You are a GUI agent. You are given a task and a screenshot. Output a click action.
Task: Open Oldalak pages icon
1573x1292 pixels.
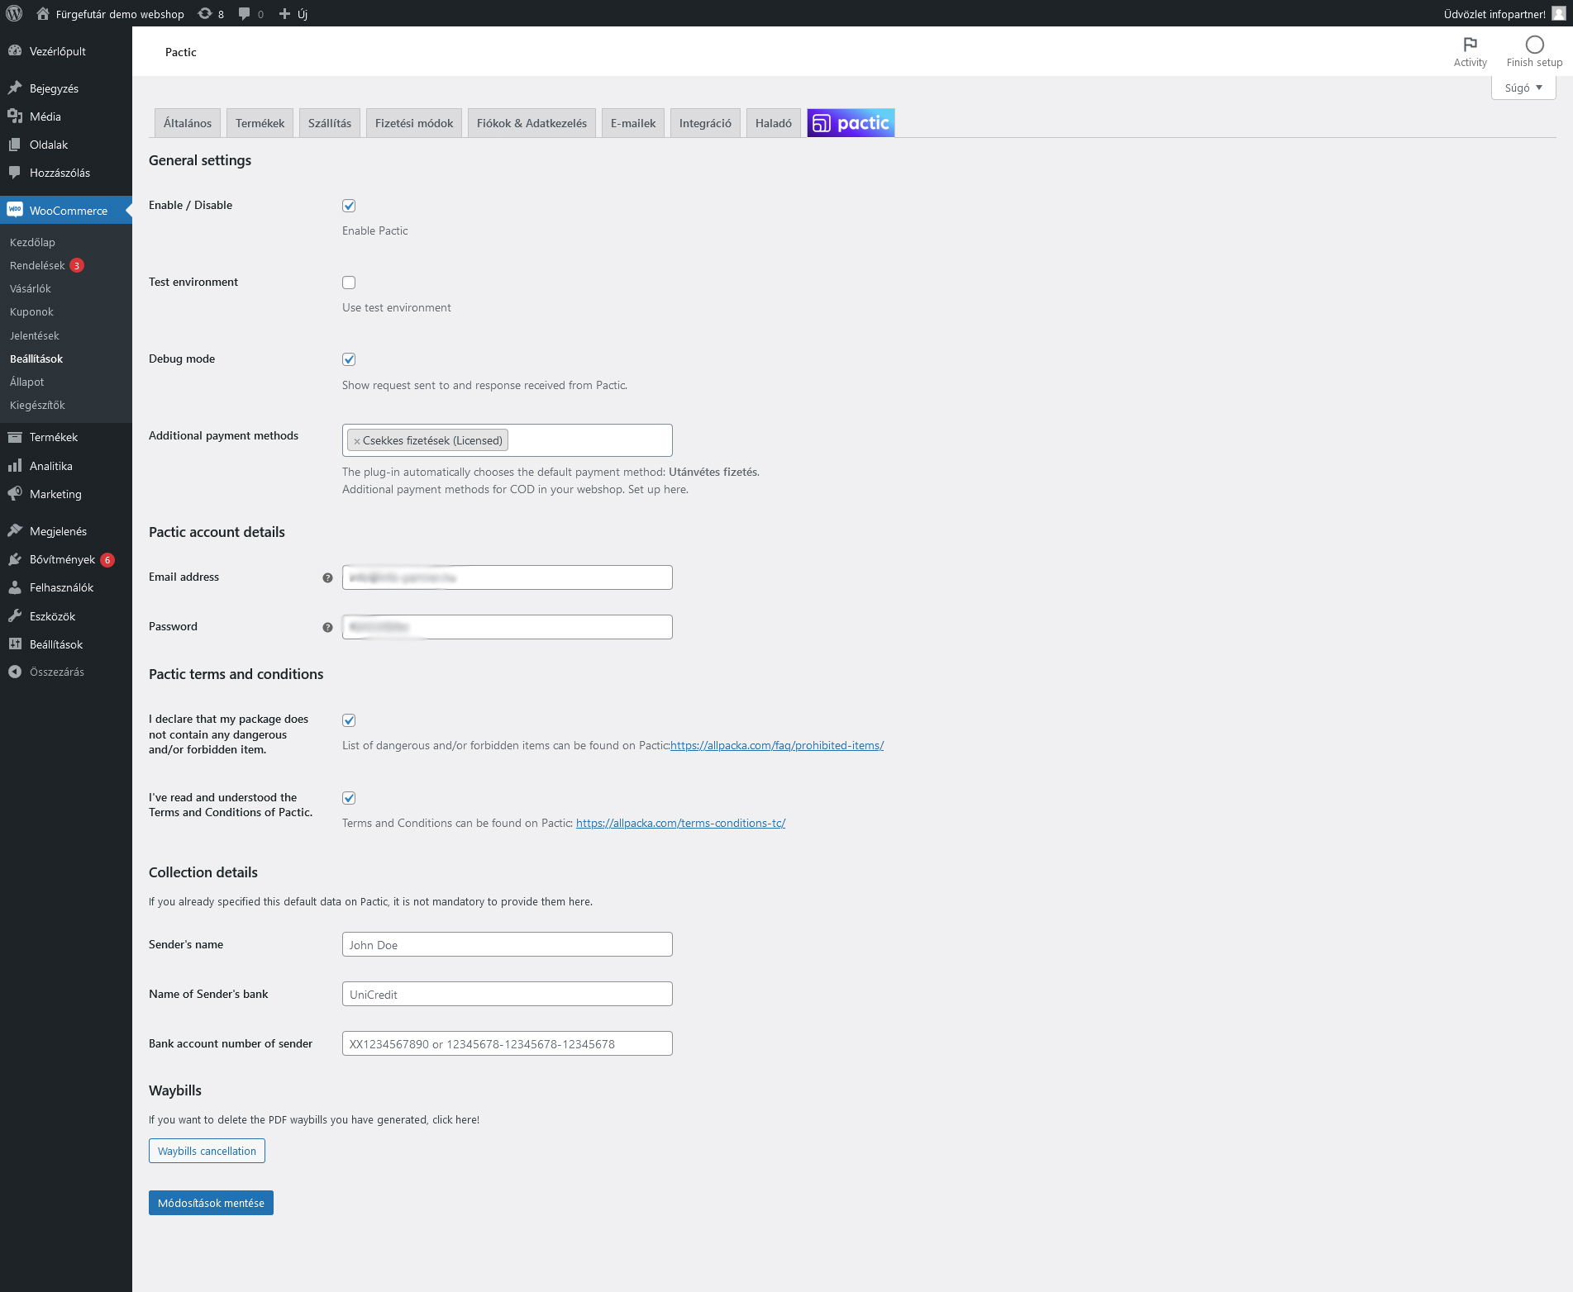pyautogui.click(x=15, y=144)
